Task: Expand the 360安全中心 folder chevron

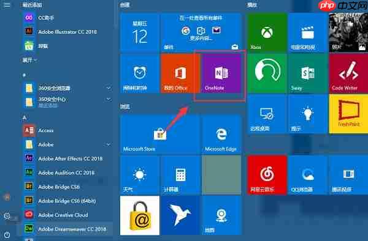Action: (109, 100)
